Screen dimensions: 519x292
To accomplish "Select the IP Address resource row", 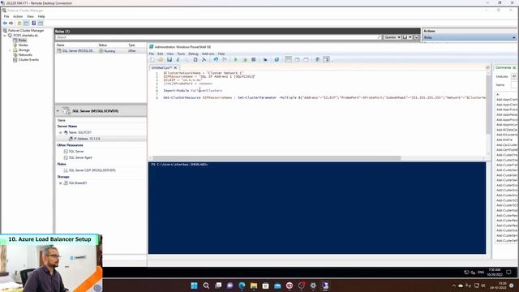I will click(101, 139).
